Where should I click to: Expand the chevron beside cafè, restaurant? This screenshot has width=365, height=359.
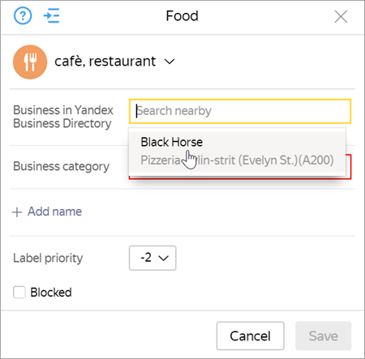pos(170,62)
